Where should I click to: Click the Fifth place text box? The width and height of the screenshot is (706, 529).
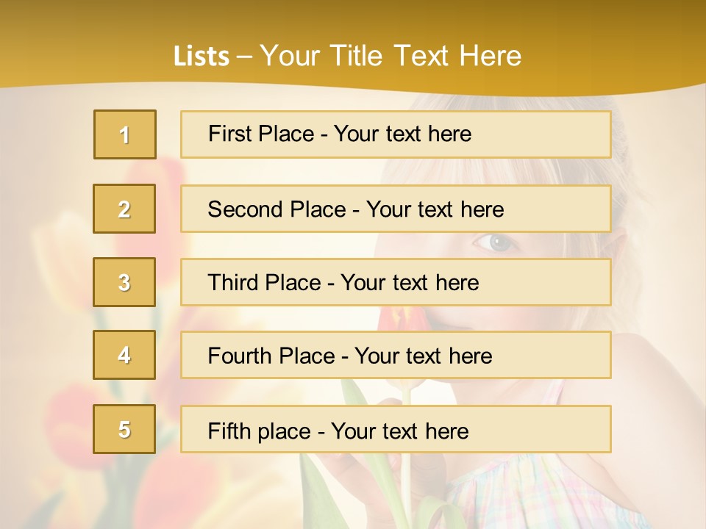[396, 428]
